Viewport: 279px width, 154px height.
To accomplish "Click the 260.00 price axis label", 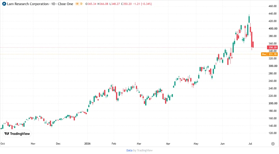I will (x=272, y=81).
